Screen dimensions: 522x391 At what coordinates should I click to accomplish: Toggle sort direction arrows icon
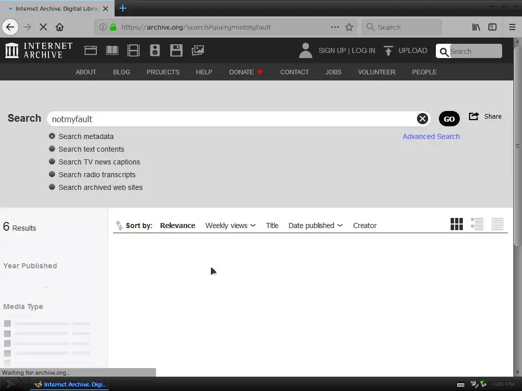point(119,225)
